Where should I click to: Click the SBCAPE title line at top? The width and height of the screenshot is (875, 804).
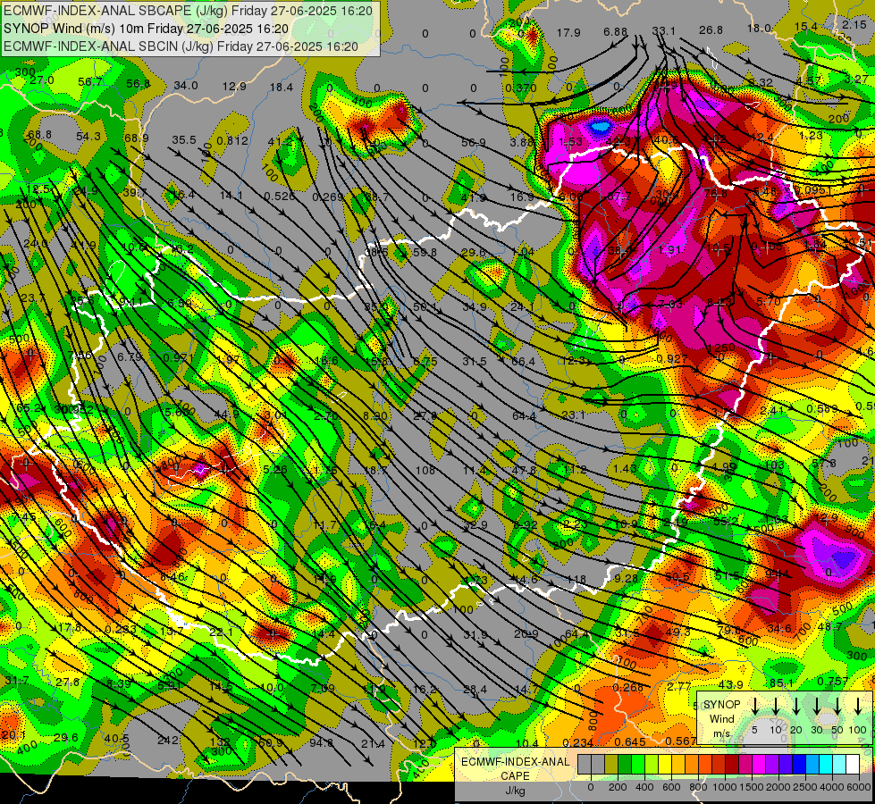tap(188, 11)
